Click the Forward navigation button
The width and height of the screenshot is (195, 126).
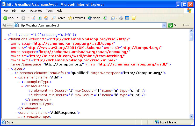coord(23,18)
